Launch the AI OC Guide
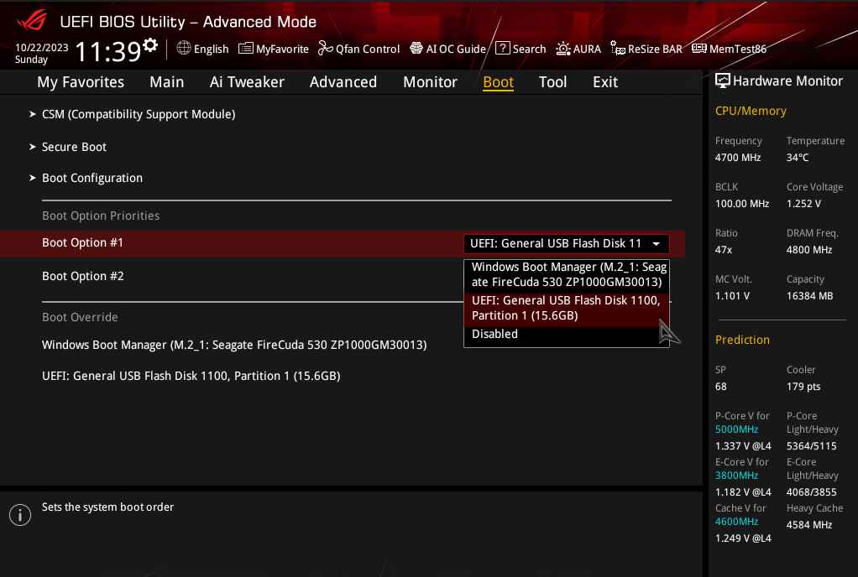 (x=447, y=49)
